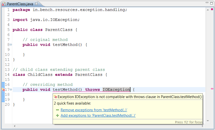Apply 'Add exceptions to ParentClass.testMethod(..)' quick fix

pyautogui.click(x=98, y=116)
